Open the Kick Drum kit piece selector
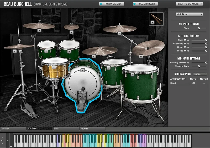 point(189,14)
